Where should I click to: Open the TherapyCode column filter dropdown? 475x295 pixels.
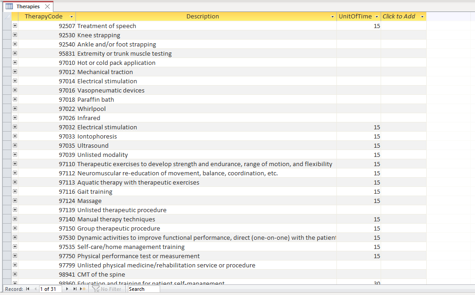click(71, 16)
